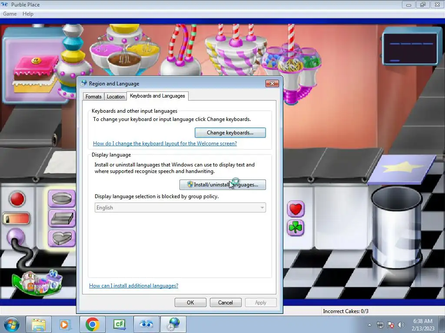Click the metal trash can
The height and width of the screenshot is (333, 445).
[396, 228]
